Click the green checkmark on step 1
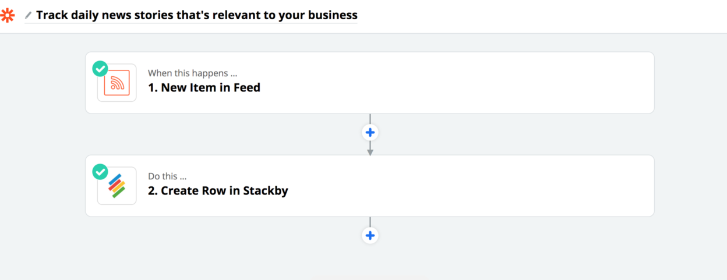Image resolution: width=727 pixels, height=280 pixels. click(100, 69)
